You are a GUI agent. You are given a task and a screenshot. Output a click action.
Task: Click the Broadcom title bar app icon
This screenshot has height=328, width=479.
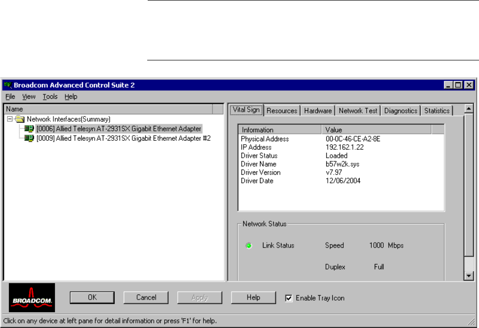point(8,85)
